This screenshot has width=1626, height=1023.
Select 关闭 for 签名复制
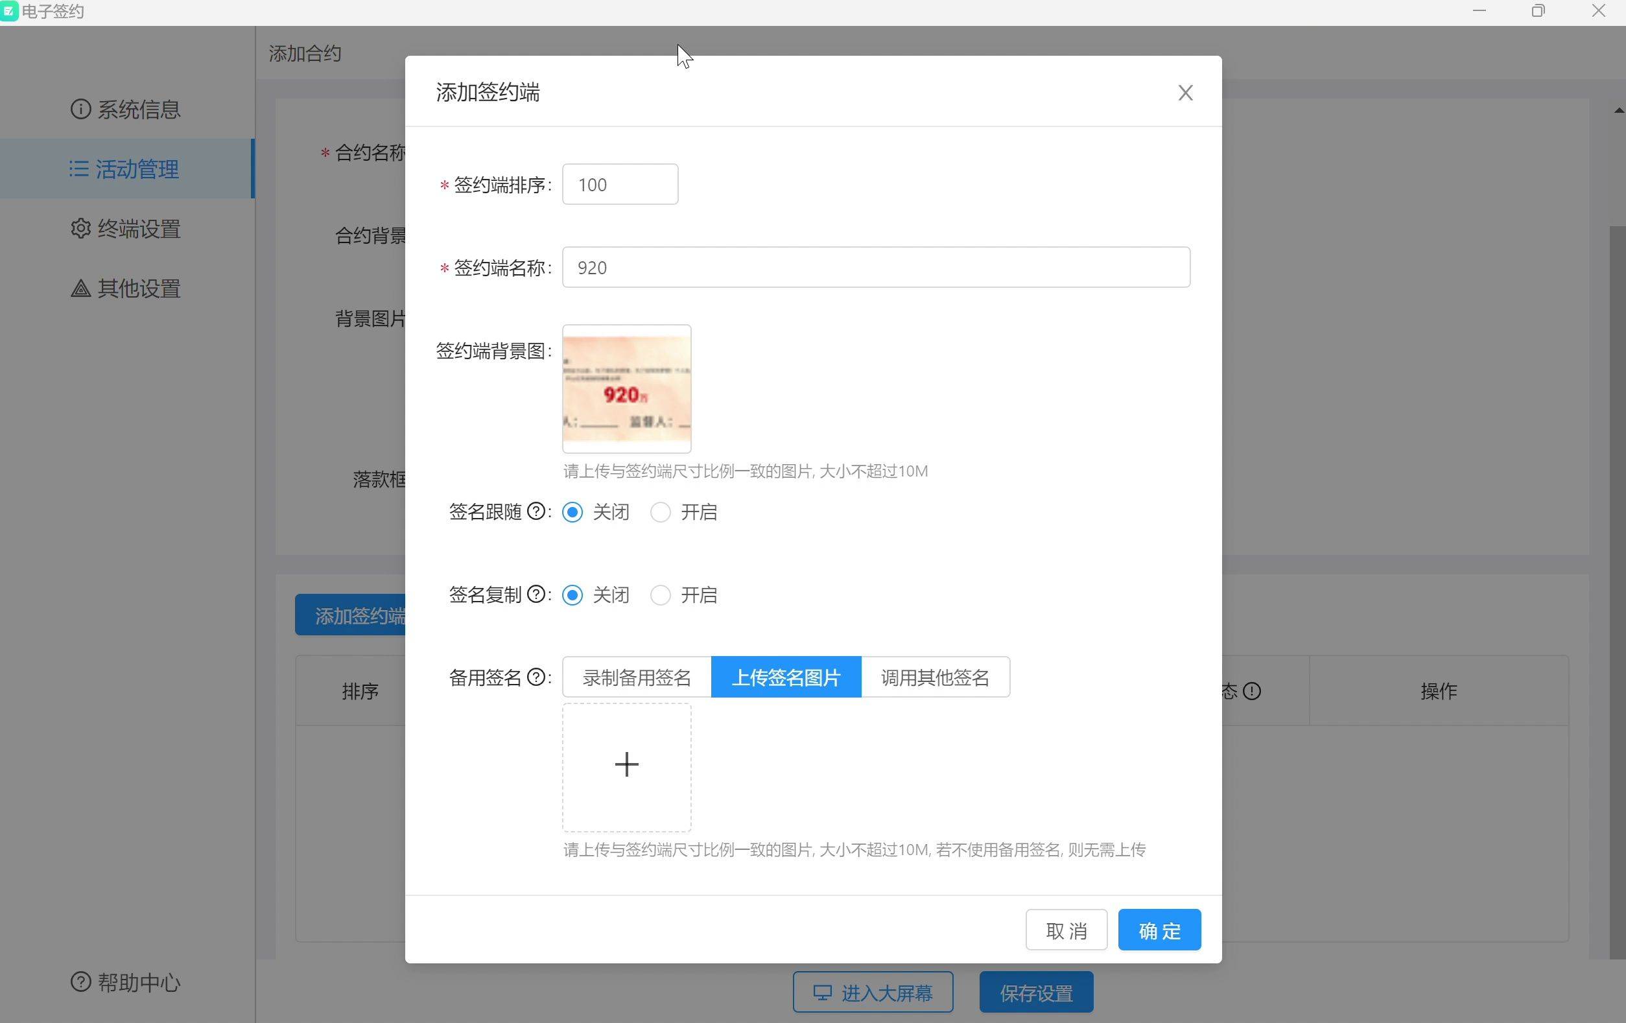coord(572,595)
